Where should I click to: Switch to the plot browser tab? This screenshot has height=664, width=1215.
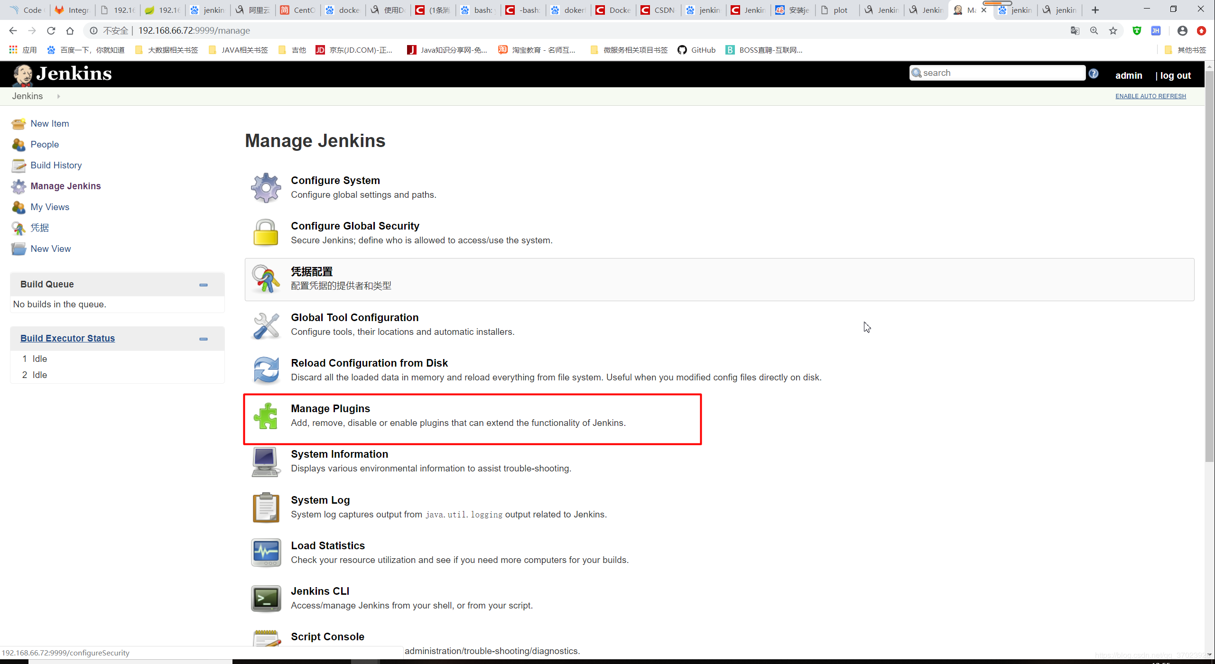point(838,10)
